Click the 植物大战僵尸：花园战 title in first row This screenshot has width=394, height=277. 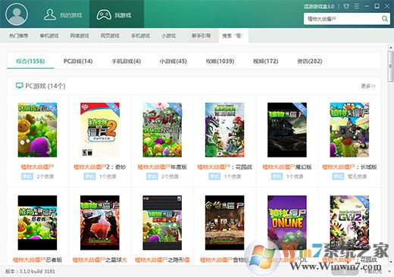click(224, 167)
